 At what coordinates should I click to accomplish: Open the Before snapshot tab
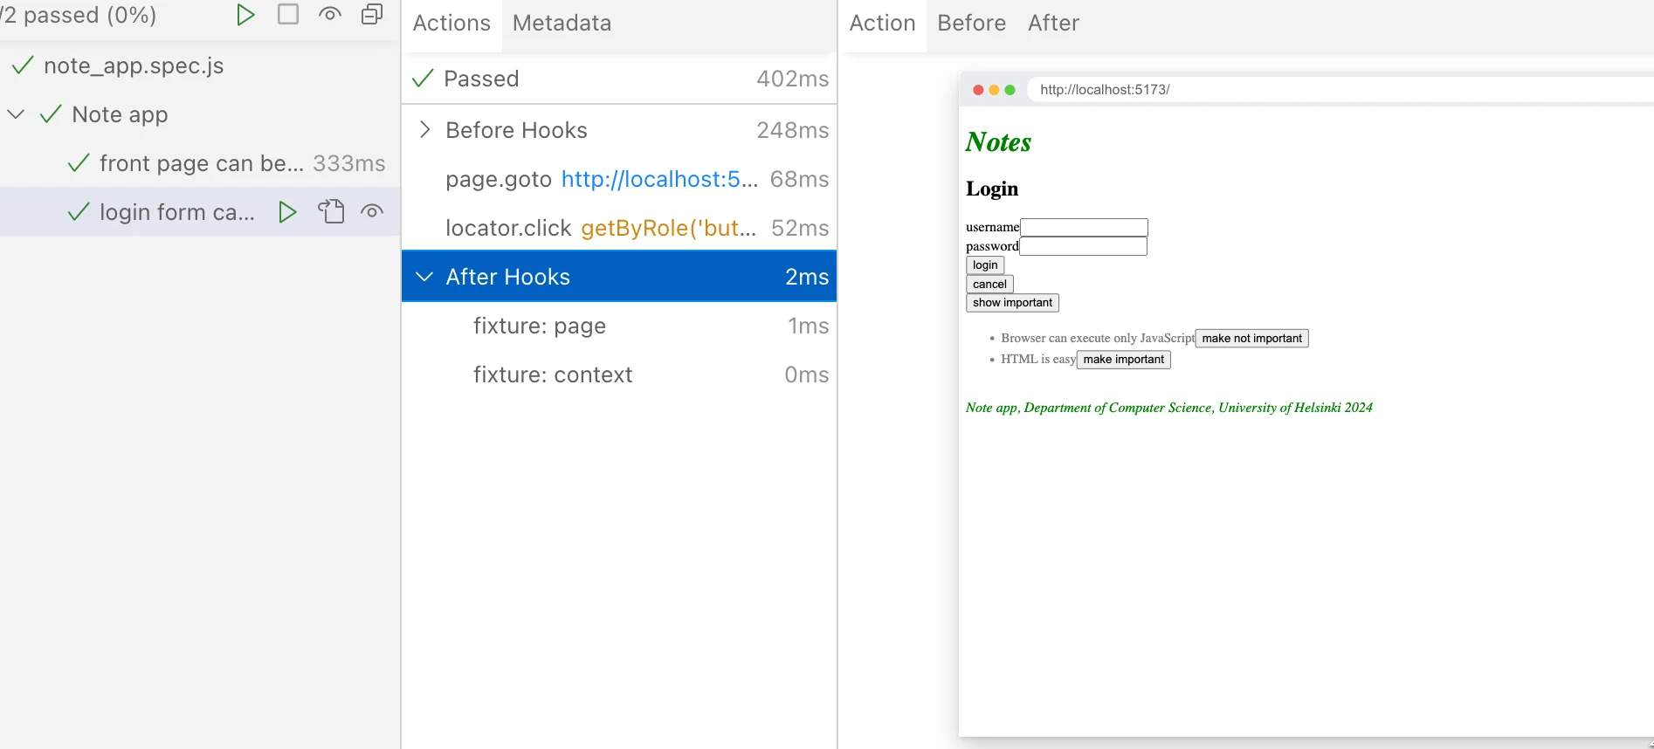(x=971, y=24)
